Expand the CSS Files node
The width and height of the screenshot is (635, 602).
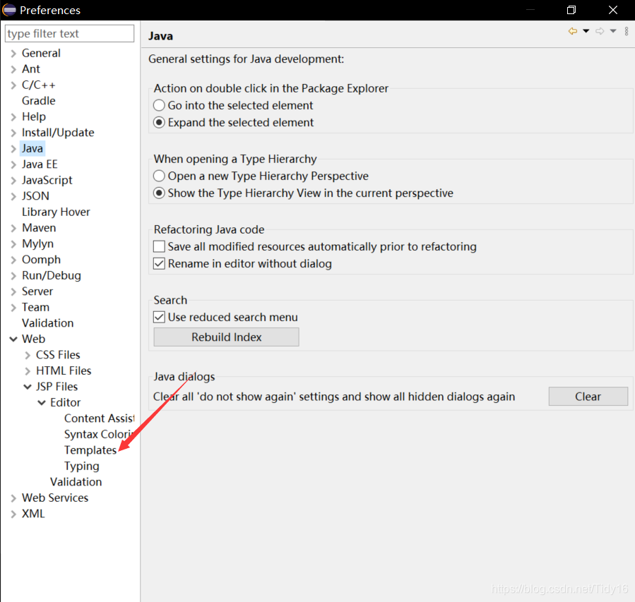pos(28,355)
